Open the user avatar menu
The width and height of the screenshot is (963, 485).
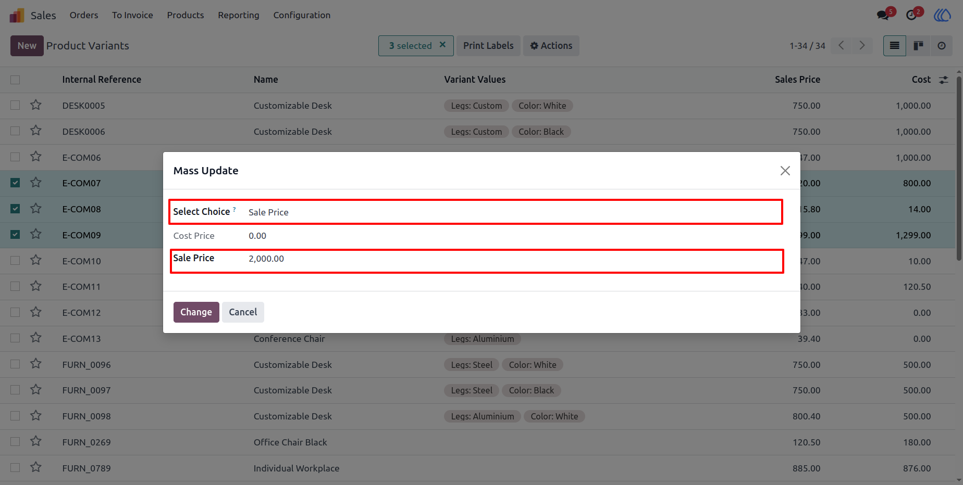click(x=942, y=15)
